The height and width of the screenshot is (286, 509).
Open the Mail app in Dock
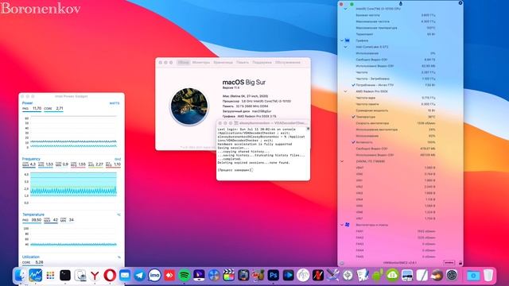(x=125, y=276)
